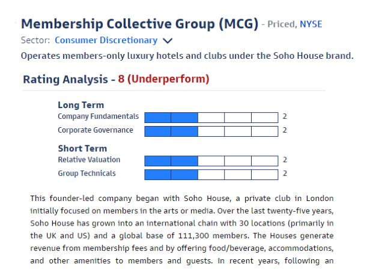Select the Short Term section heading
Screen dimensions: 382x270
[x=82, y=148]
